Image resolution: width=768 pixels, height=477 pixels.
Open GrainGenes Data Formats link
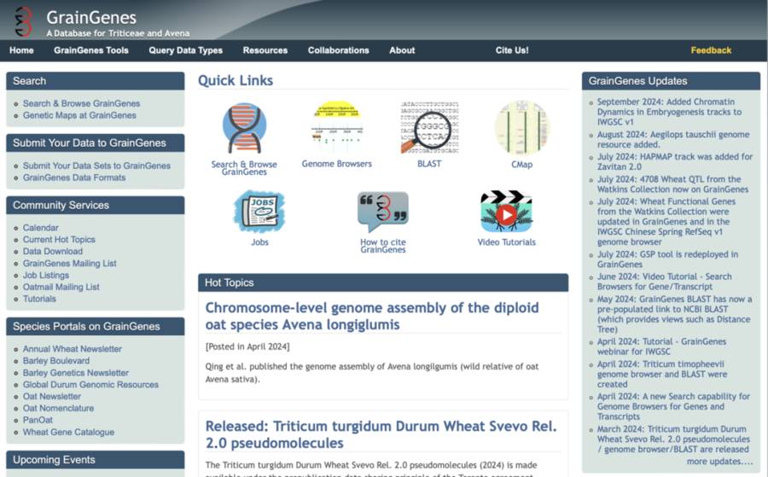tap(74, 177)
